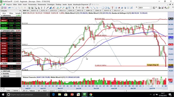The height and width of the screenshot is (97, 174).
Task: Switch to the MGLU3 15 chart tab
Action: (x=63, y=11)
